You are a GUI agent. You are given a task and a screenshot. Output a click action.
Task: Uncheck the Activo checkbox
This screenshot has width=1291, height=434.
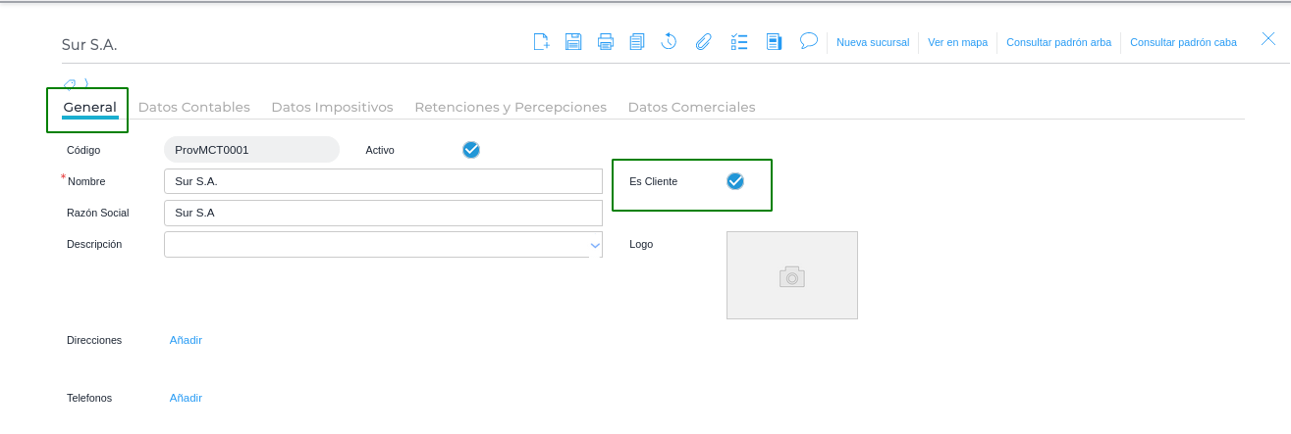click(x=471, y=150)
